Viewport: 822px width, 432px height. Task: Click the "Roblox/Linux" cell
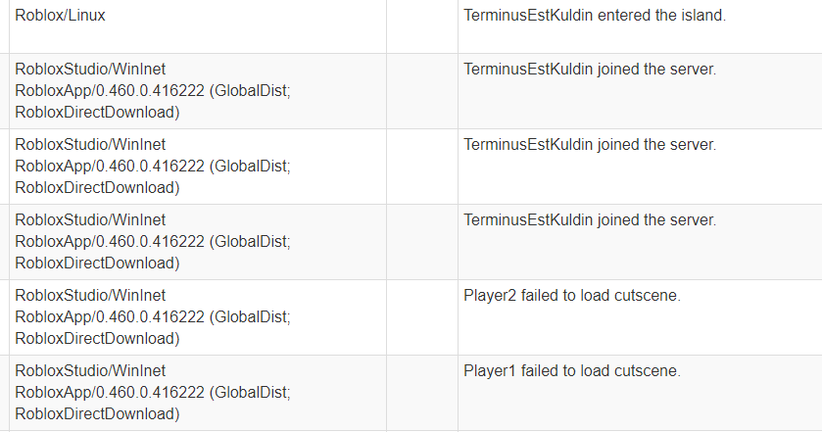coord(61,16)
